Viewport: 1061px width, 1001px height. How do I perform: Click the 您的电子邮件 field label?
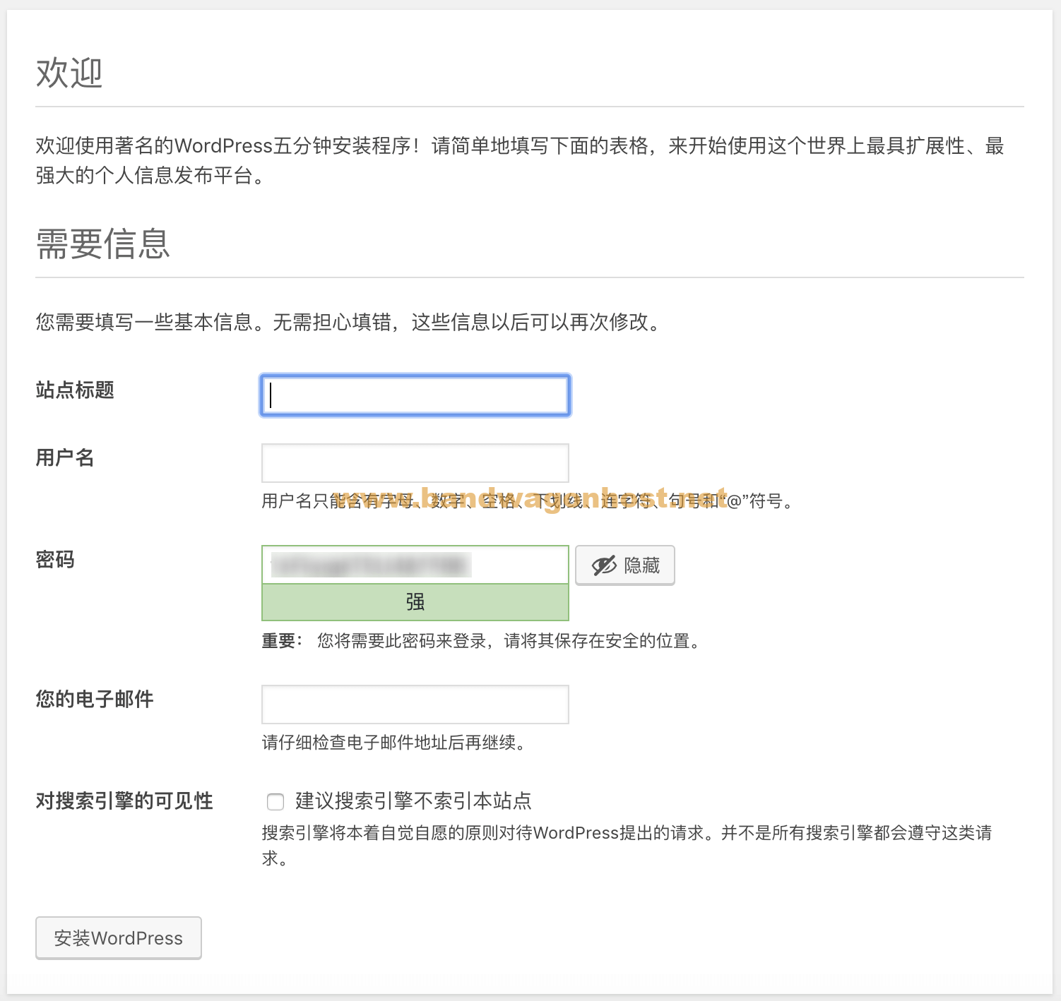(x=95, y=699)
